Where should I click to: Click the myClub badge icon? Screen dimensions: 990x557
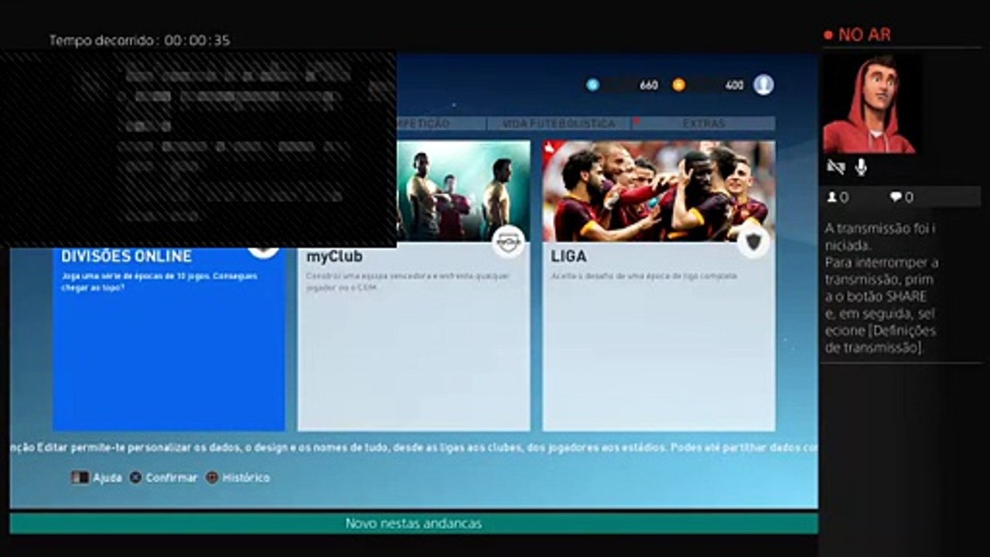[508, 242]
